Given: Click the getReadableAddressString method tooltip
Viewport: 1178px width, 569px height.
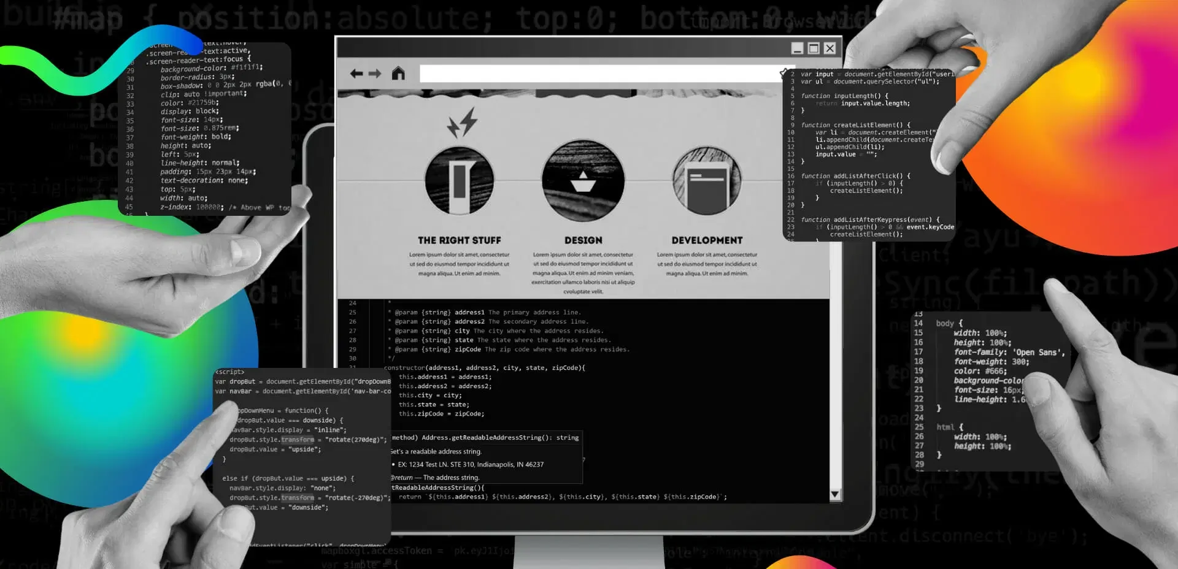Looking at the screenshot, I should pos(486,457).
